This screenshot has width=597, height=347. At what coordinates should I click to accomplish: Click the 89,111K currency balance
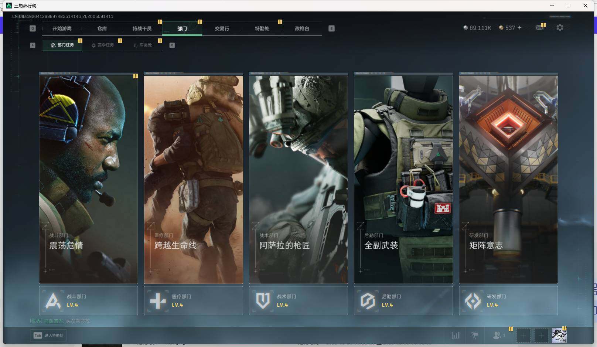coord(477,28)
